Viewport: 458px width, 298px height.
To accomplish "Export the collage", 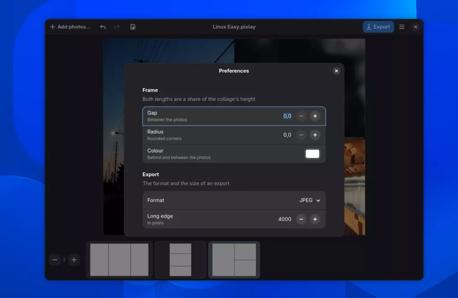I will [x=378, y=27].
